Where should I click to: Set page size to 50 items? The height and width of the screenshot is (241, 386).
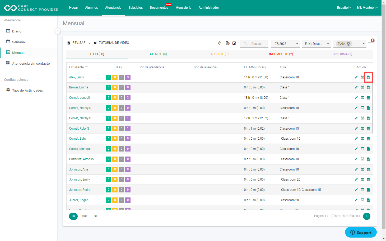(x=73, y=216)
